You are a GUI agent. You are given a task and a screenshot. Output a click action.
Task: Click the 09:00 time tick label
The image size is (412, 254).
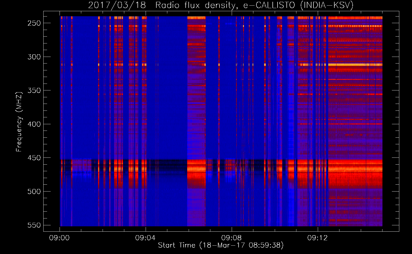click(x=59, y=238)
